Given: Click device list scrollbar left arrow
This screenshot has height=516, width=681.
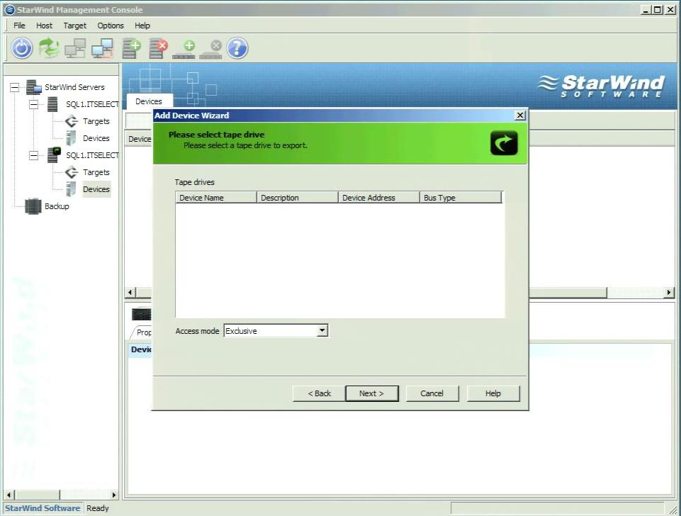Looking at the screenshot, I should coord(130,293).
